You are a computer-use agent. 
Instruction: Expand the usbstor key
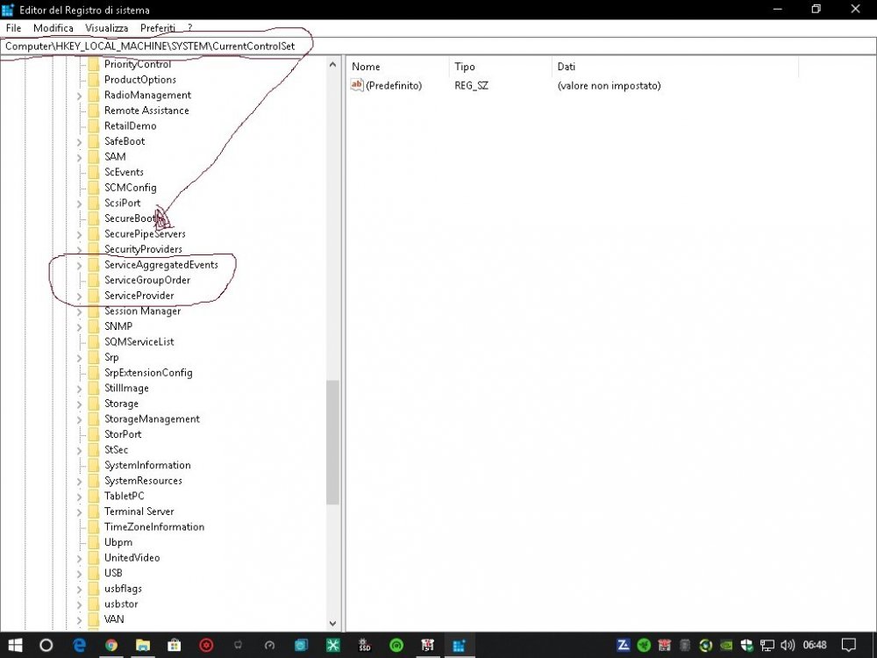79,604
